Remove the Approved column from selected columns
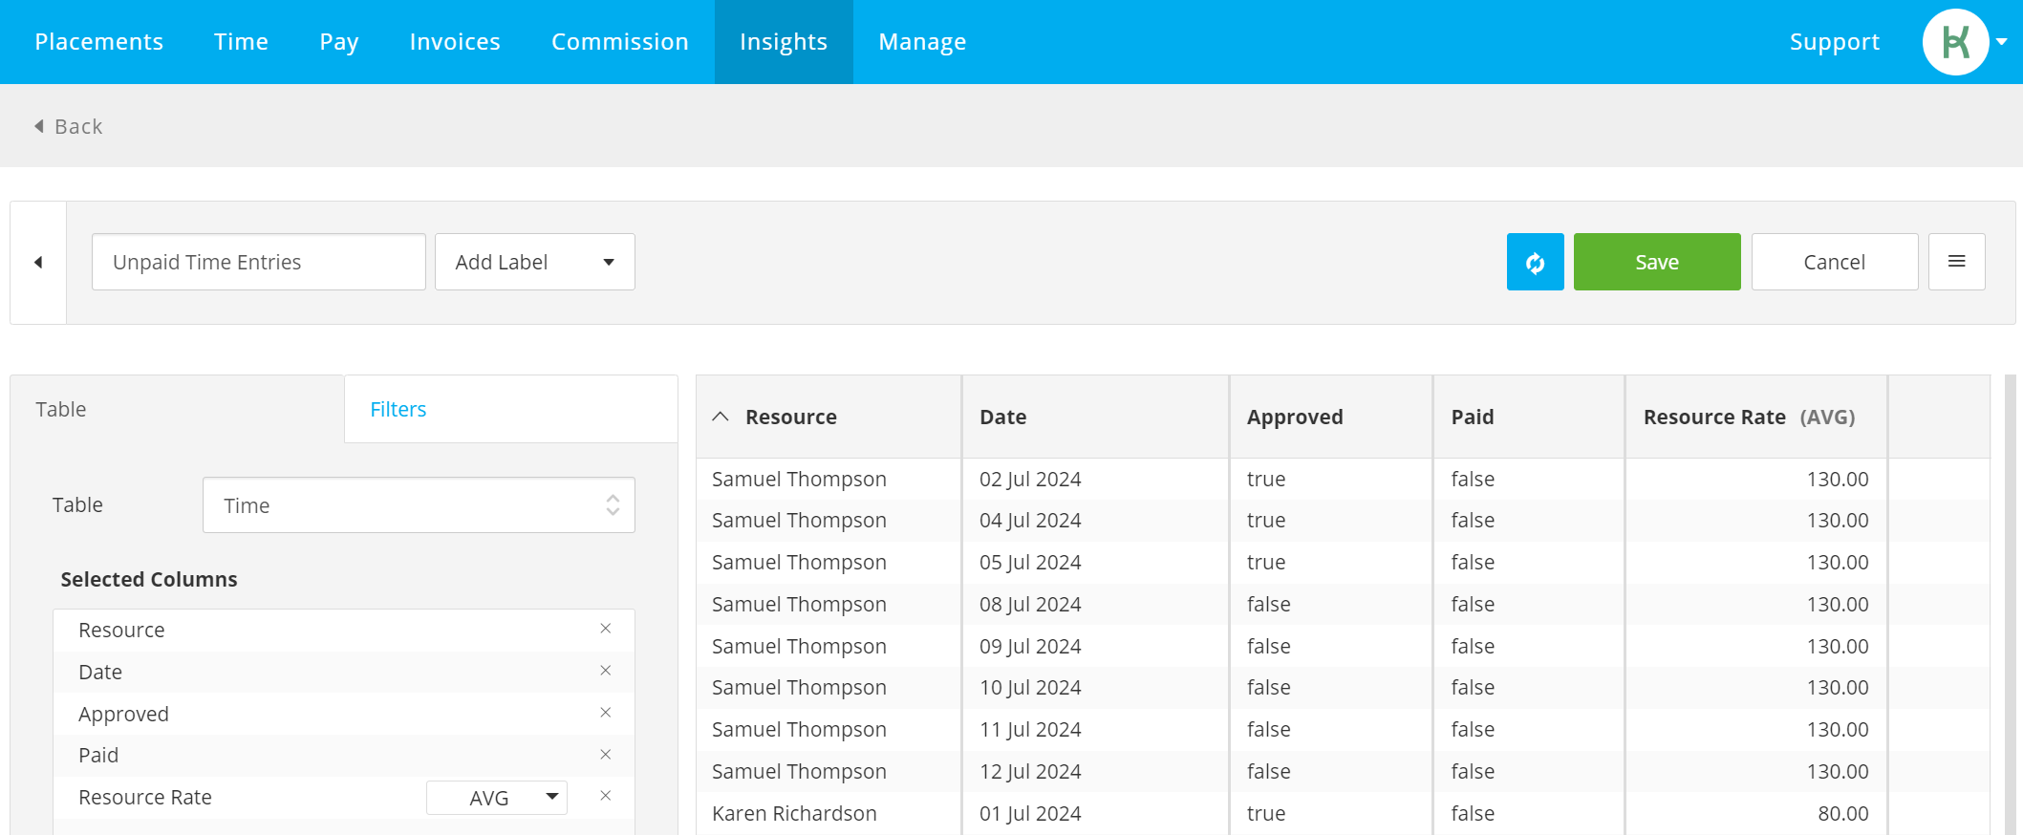 605,713
